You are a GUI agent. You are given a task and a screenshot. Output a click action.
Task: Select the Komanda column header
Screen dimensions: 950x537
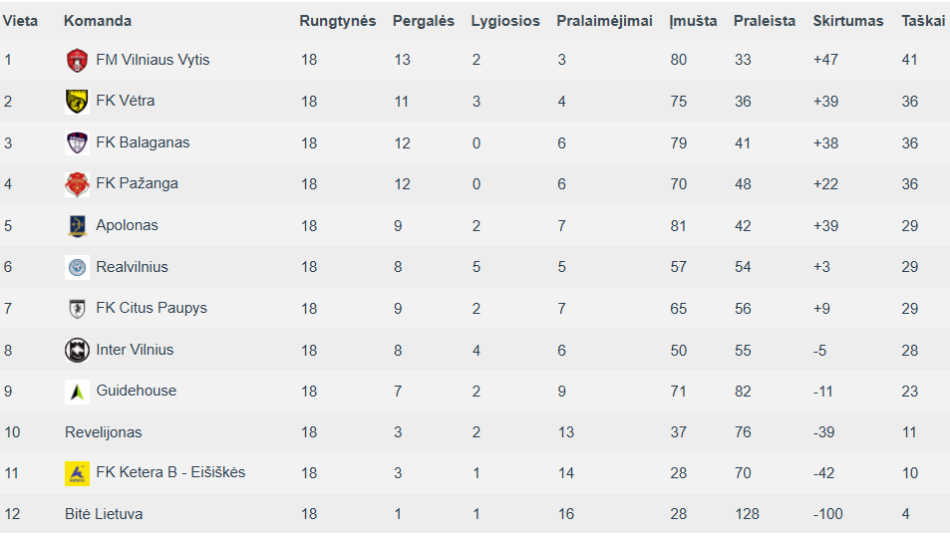pos(98,21)
